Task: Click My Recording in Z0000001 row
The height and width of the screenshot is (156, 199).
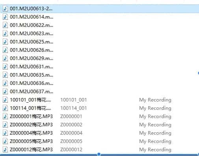Action: pyautogui.click(x=155, y=117)
